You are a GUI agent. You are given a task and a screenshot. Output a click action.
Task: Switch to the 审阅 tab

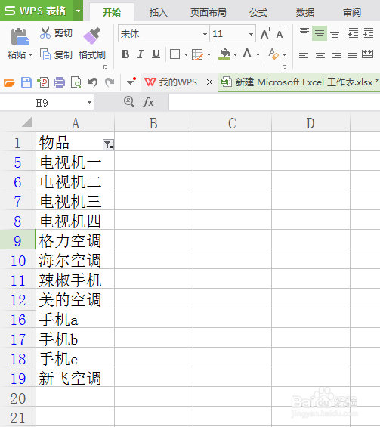(x=352, y=12)
